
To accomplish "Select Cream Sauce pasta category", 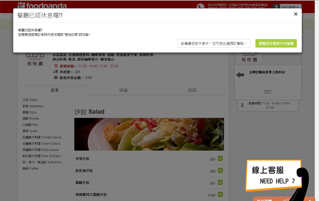I will [x=41, y=144].
